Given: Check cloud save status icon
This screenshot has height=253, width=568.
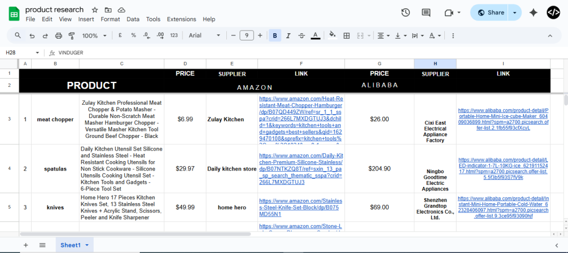Looking at the screenshot, I should pyautogui.click(x=121, y=10).
